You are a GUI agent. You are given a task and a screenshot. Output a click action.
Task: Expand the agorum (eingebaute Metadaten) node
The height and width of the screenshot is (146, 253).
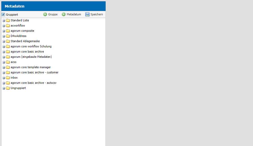click(4, 57)
